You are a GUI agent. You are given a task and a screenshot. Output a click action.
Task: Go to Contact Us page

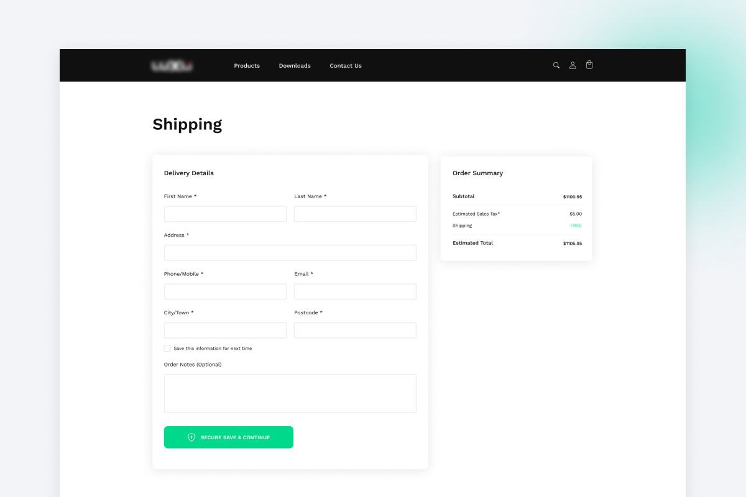pyautogui.click(x=346, y=66)
